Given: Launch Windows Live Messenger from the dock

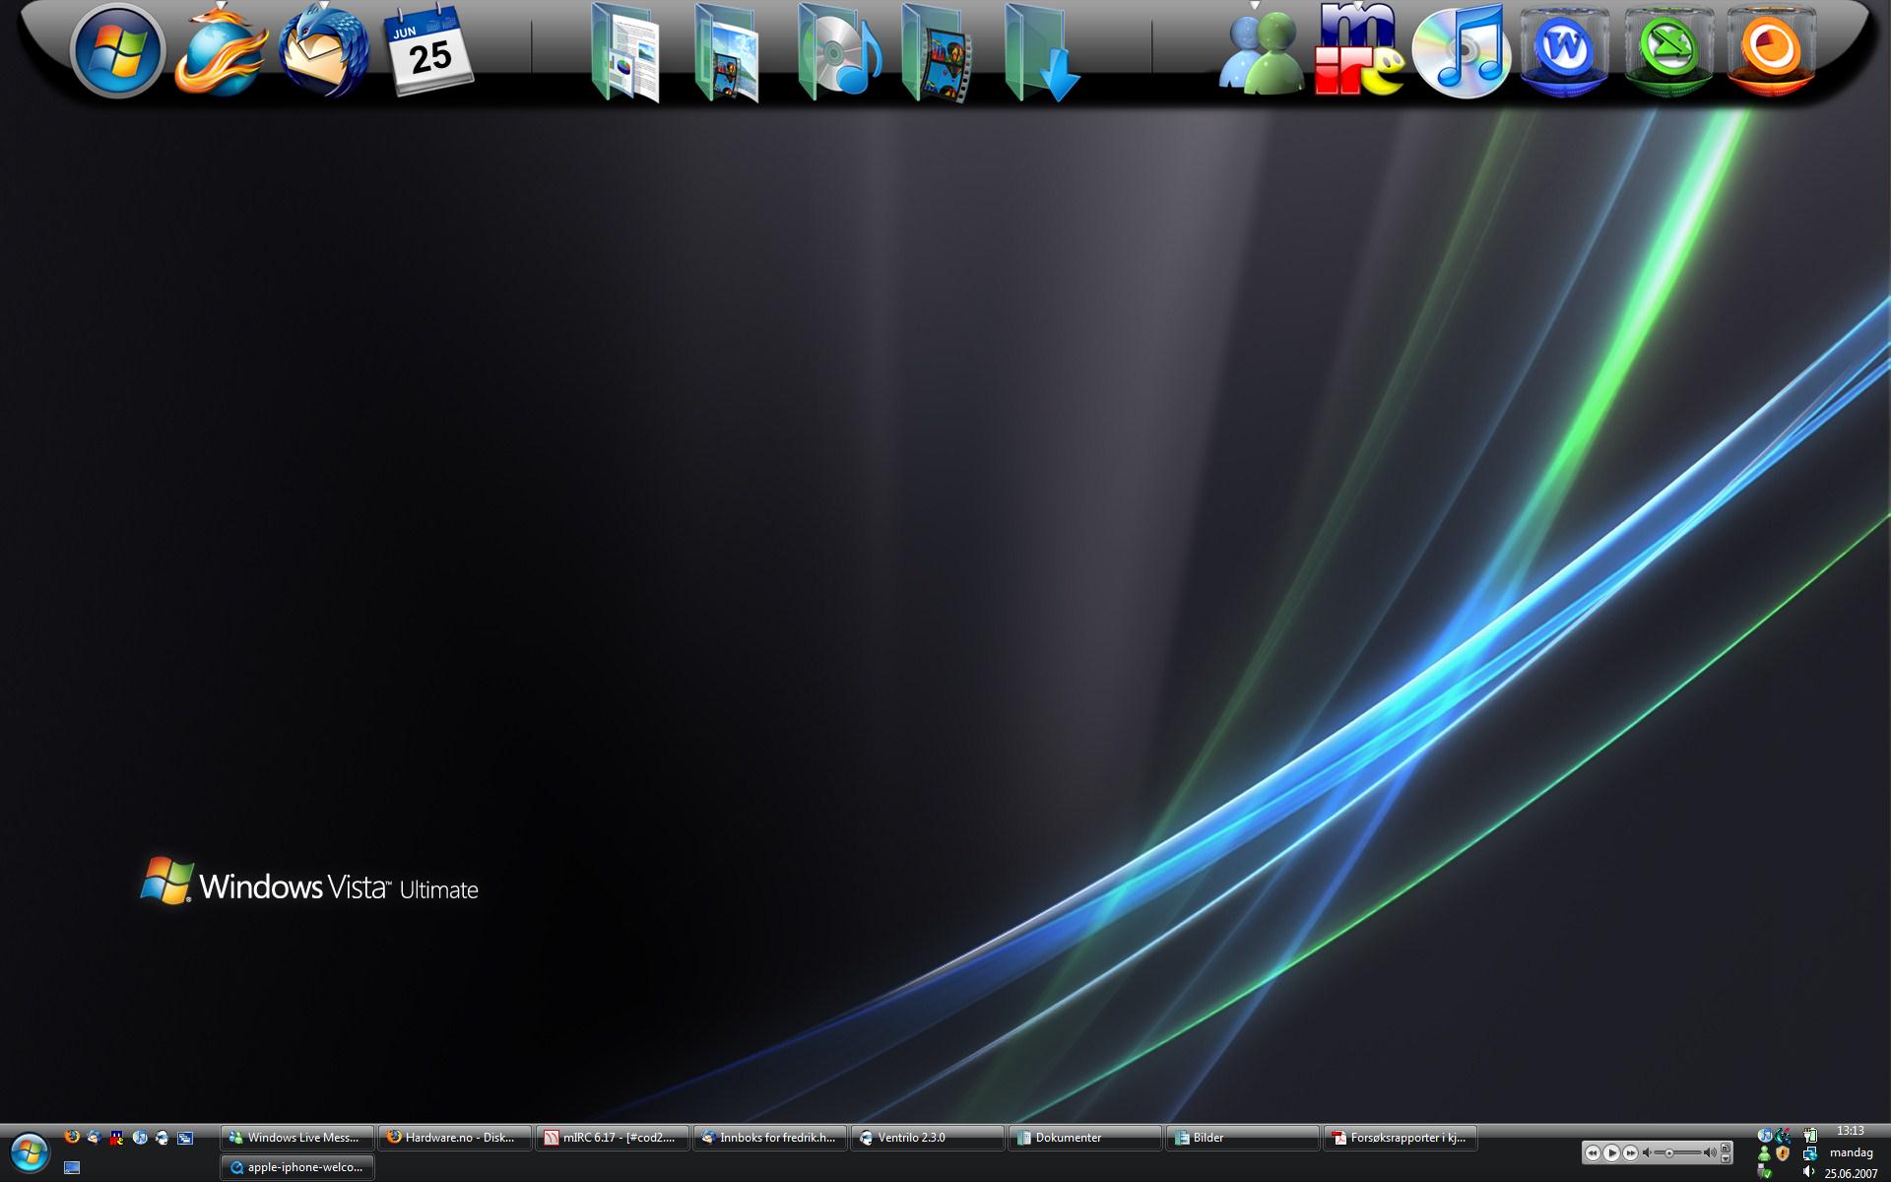Looking at the screenshot, I should point(1261,54).
